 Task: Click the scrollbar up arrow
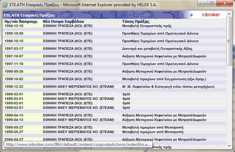229,14
